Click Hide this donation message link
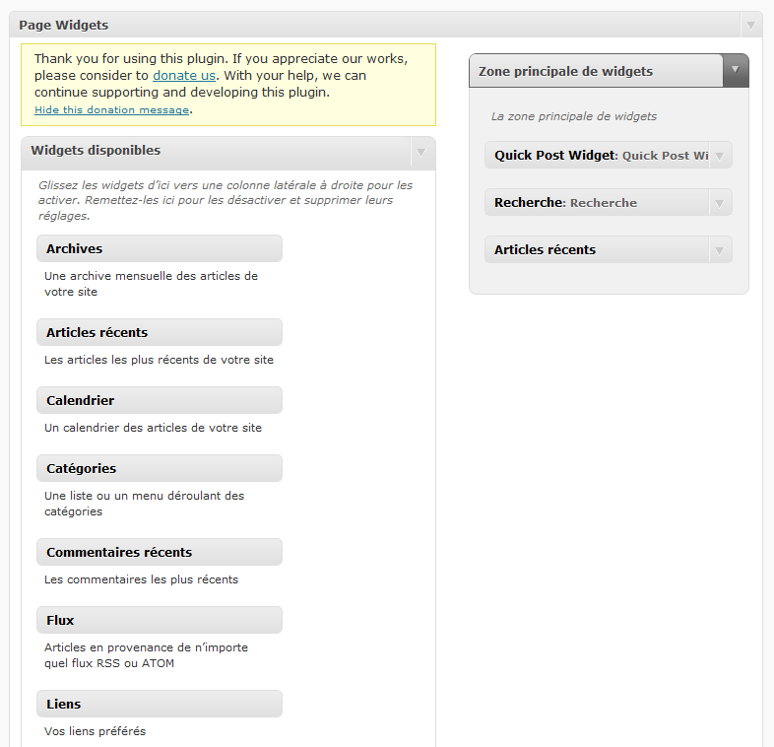Viewport: 774px width, 747px height. 112,110
